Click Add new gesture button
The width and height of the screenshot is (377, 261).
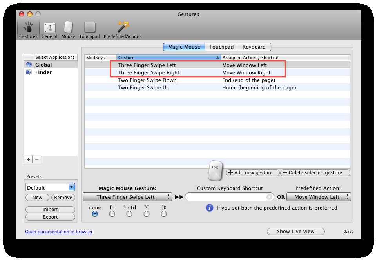pos(253,173)
